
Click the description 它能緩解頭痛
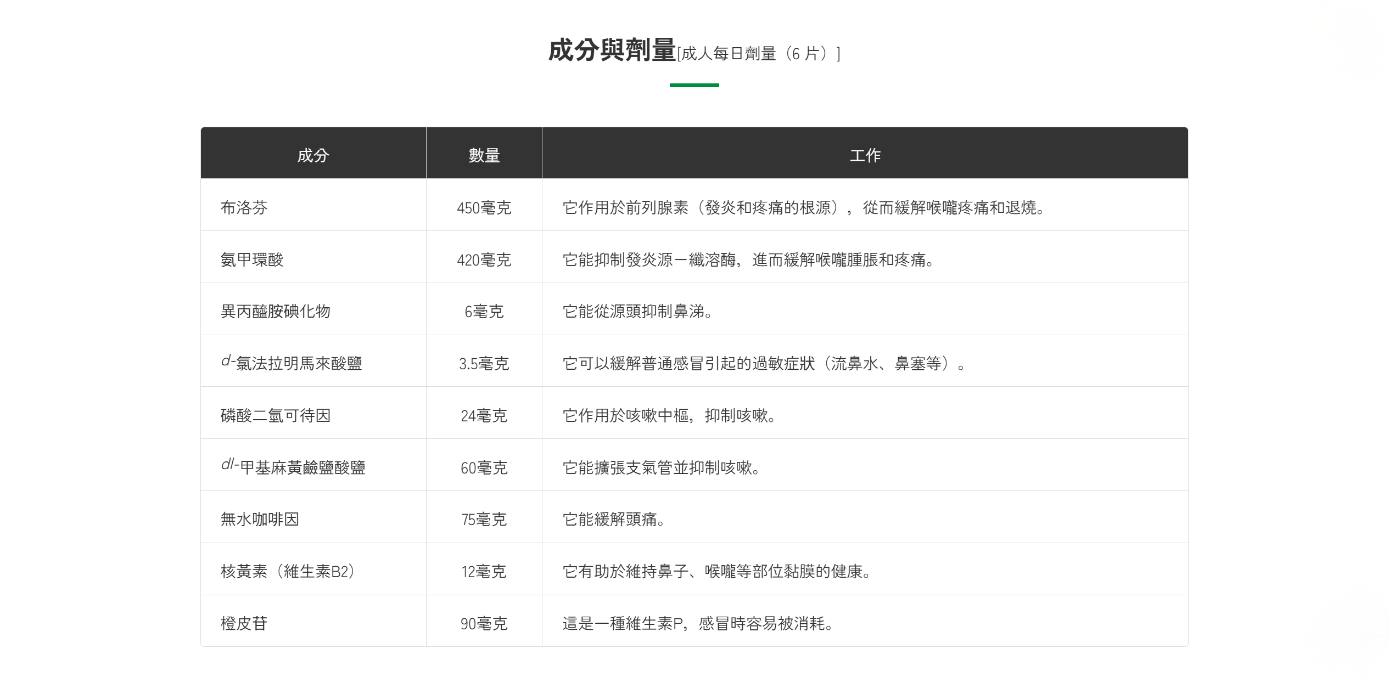(x=613, y=519)
